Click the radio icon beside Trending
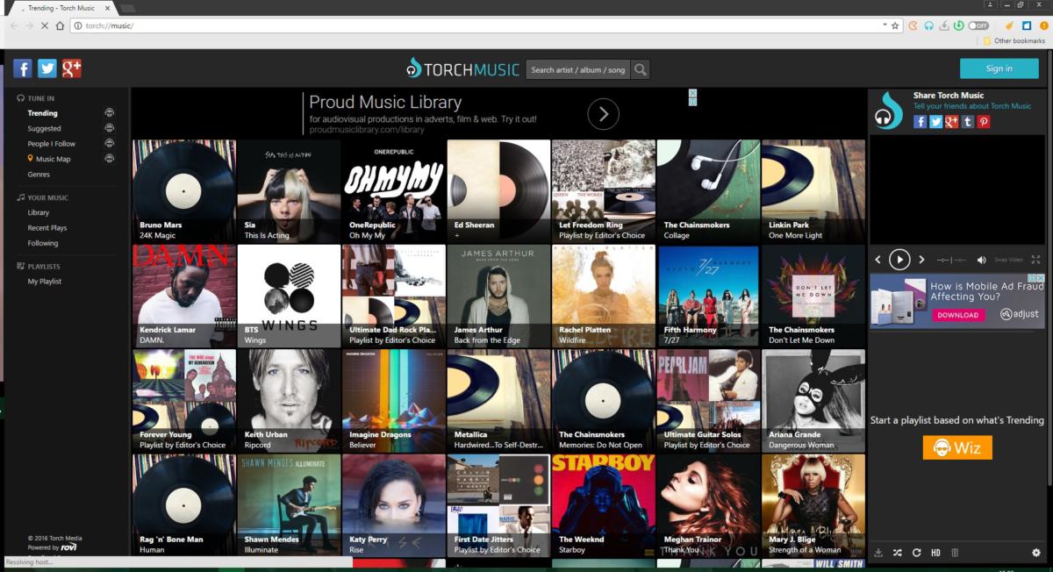This screenshot has width=1053, height=572. [109, 113]
